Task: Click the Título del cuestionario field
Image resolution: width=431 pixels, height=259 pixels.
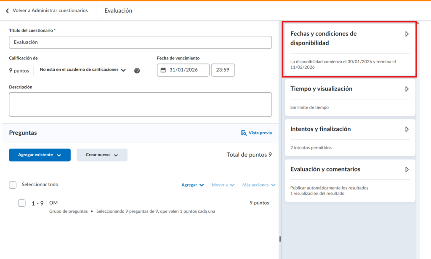Action: (140, 42)
